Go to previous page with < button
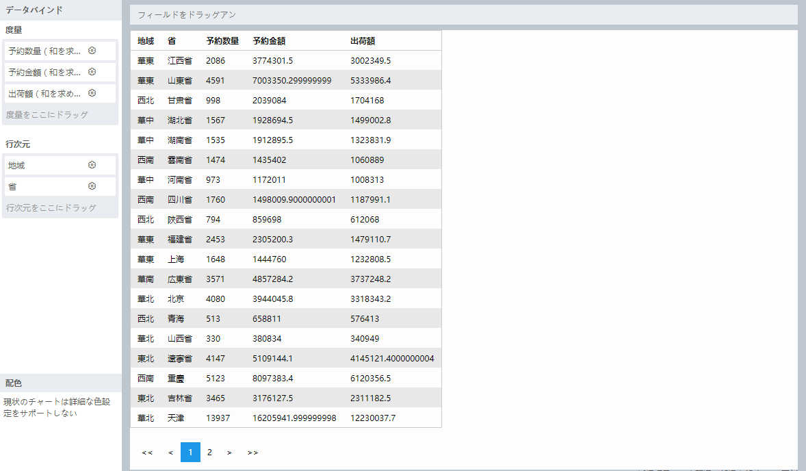 pyautogui.click(x=170, y=453)
